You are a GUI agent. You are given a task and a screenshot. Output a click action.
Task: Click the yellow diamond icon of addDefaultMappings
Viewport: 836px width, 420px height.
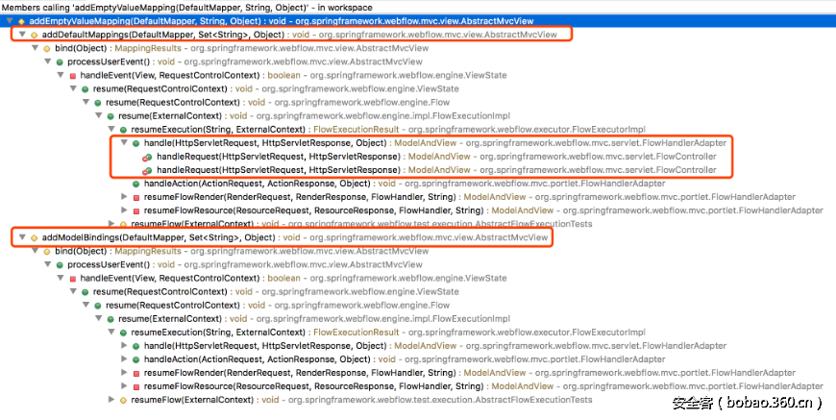[x=33, y=34]
